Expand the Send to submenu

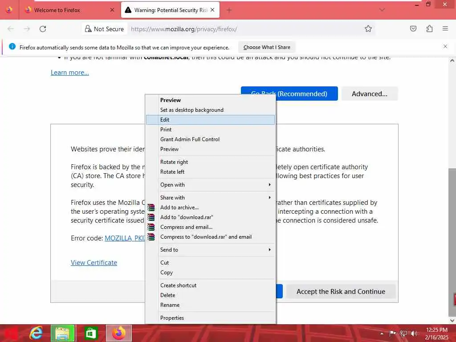pos(210,249)
